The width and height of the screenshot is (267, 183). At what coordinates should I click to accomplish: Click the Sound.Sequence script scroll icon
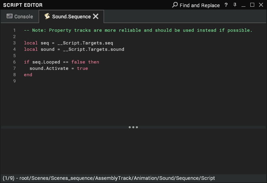[47, 16]
